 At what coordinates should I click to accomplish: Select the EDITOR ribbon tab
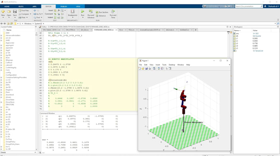(49, 7)
